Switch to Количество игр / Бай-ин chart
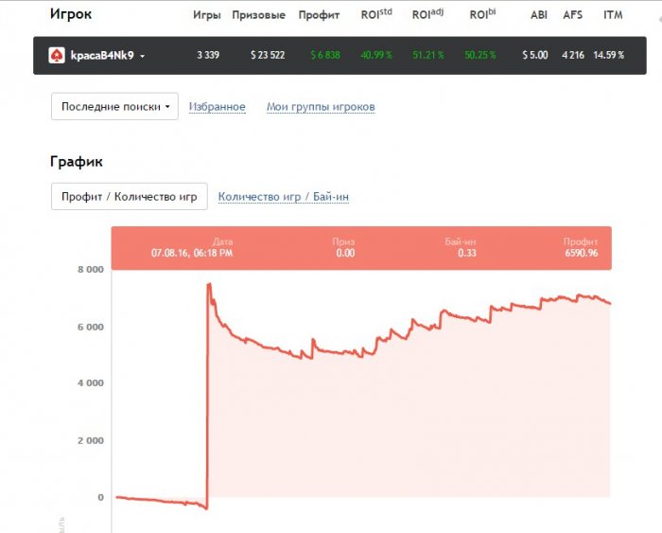The image size is (662, 533). [284, 197]
